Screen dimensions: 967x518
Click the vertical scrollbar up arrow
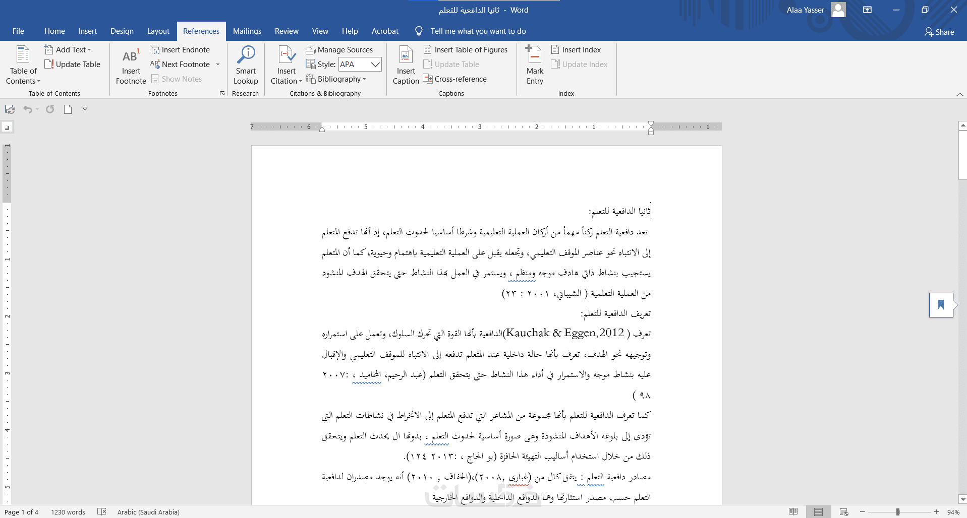pos(962,125)
